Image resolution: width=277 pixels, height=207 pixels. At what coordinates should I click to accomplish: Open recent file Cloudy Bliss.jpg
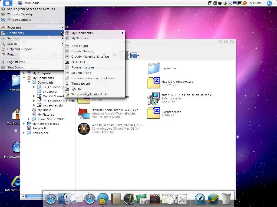tap(95, 51)
